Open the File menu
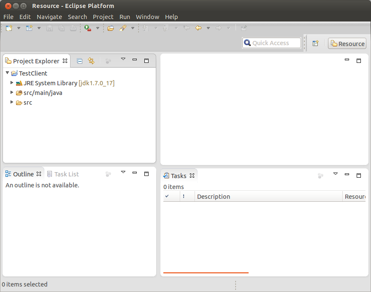This screenshot has height=292, width=371. 8,17
